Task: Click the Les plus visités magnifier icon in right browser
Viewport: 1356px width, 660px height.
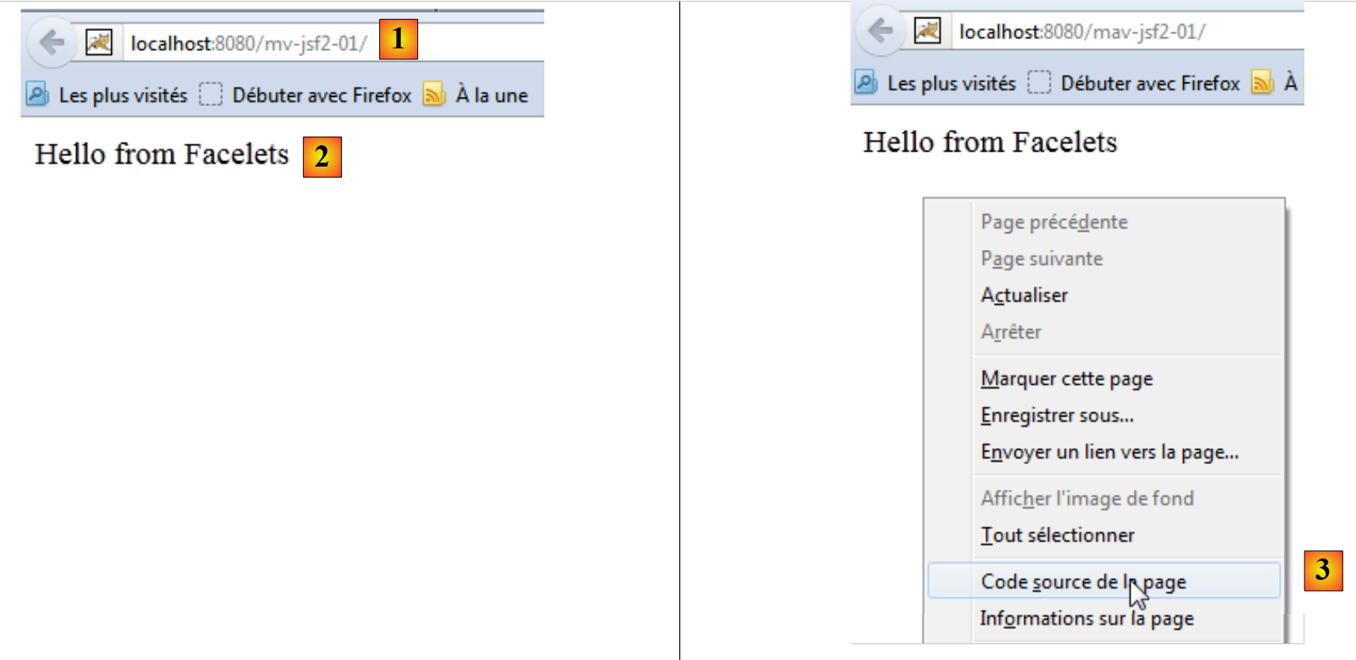Action: pos(866,82)
